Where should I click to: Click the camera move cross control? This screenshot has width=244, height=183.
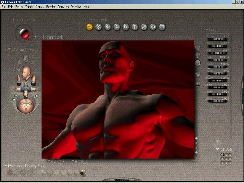point(26,89)
